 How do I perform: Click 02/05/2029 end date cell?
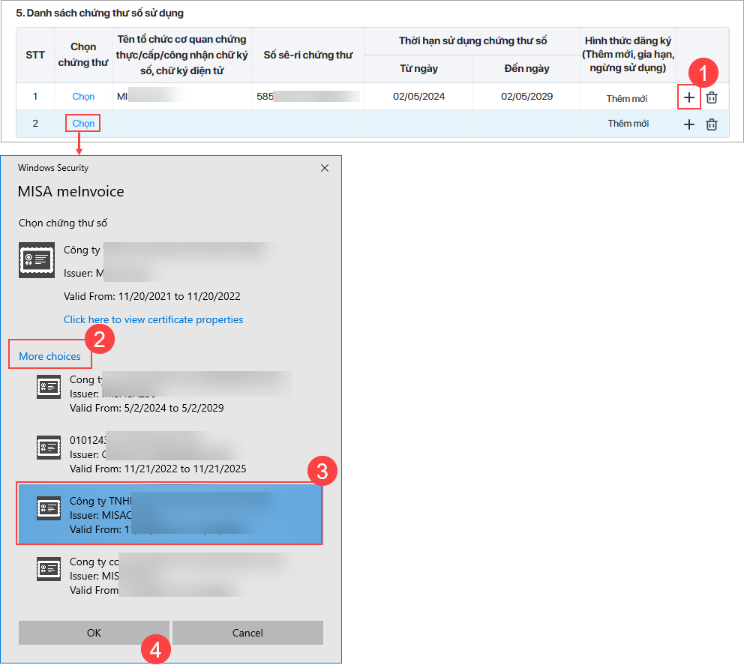tap(526, 96)
